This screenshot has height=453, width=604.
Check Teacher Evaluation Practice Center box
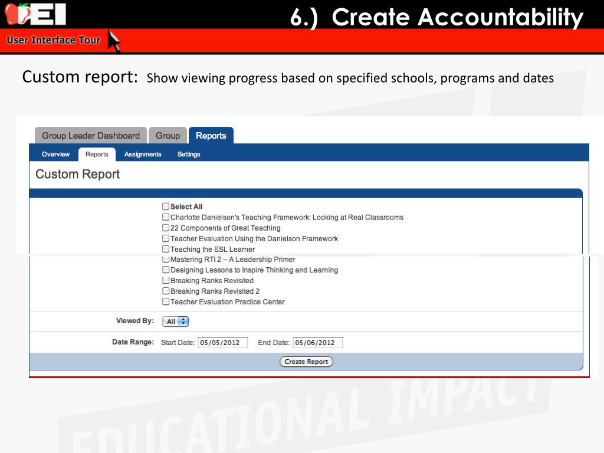(166, 301)
